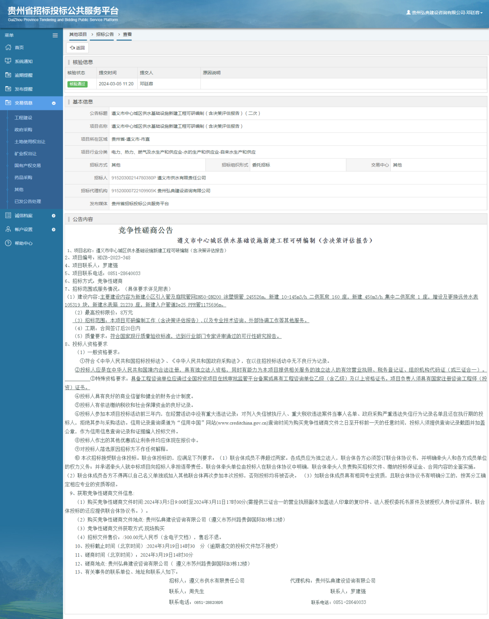Click the 帐户设置 account settings icon
Viewport: 489px width, 619px height.
[x=9, y=229]
